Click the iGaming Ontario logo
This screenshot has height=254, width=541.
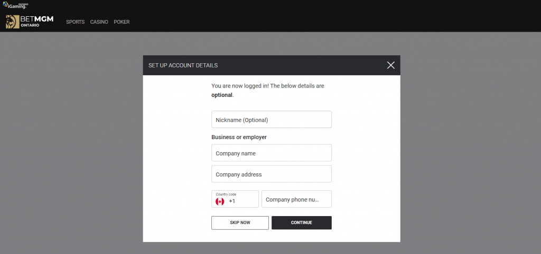[x=15, y=5]
